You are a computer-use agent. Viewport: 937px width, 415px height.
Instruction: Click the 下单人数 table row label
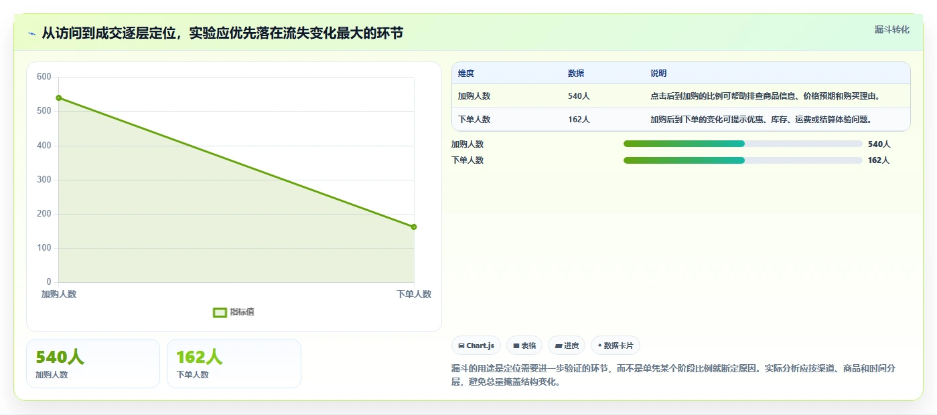click(x=474, y=120)
